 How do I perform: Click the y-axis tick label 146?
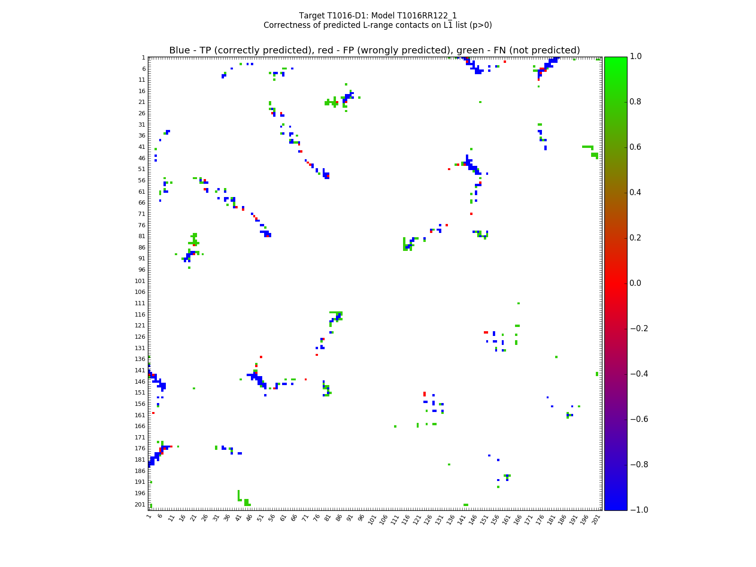pos(139,381)
